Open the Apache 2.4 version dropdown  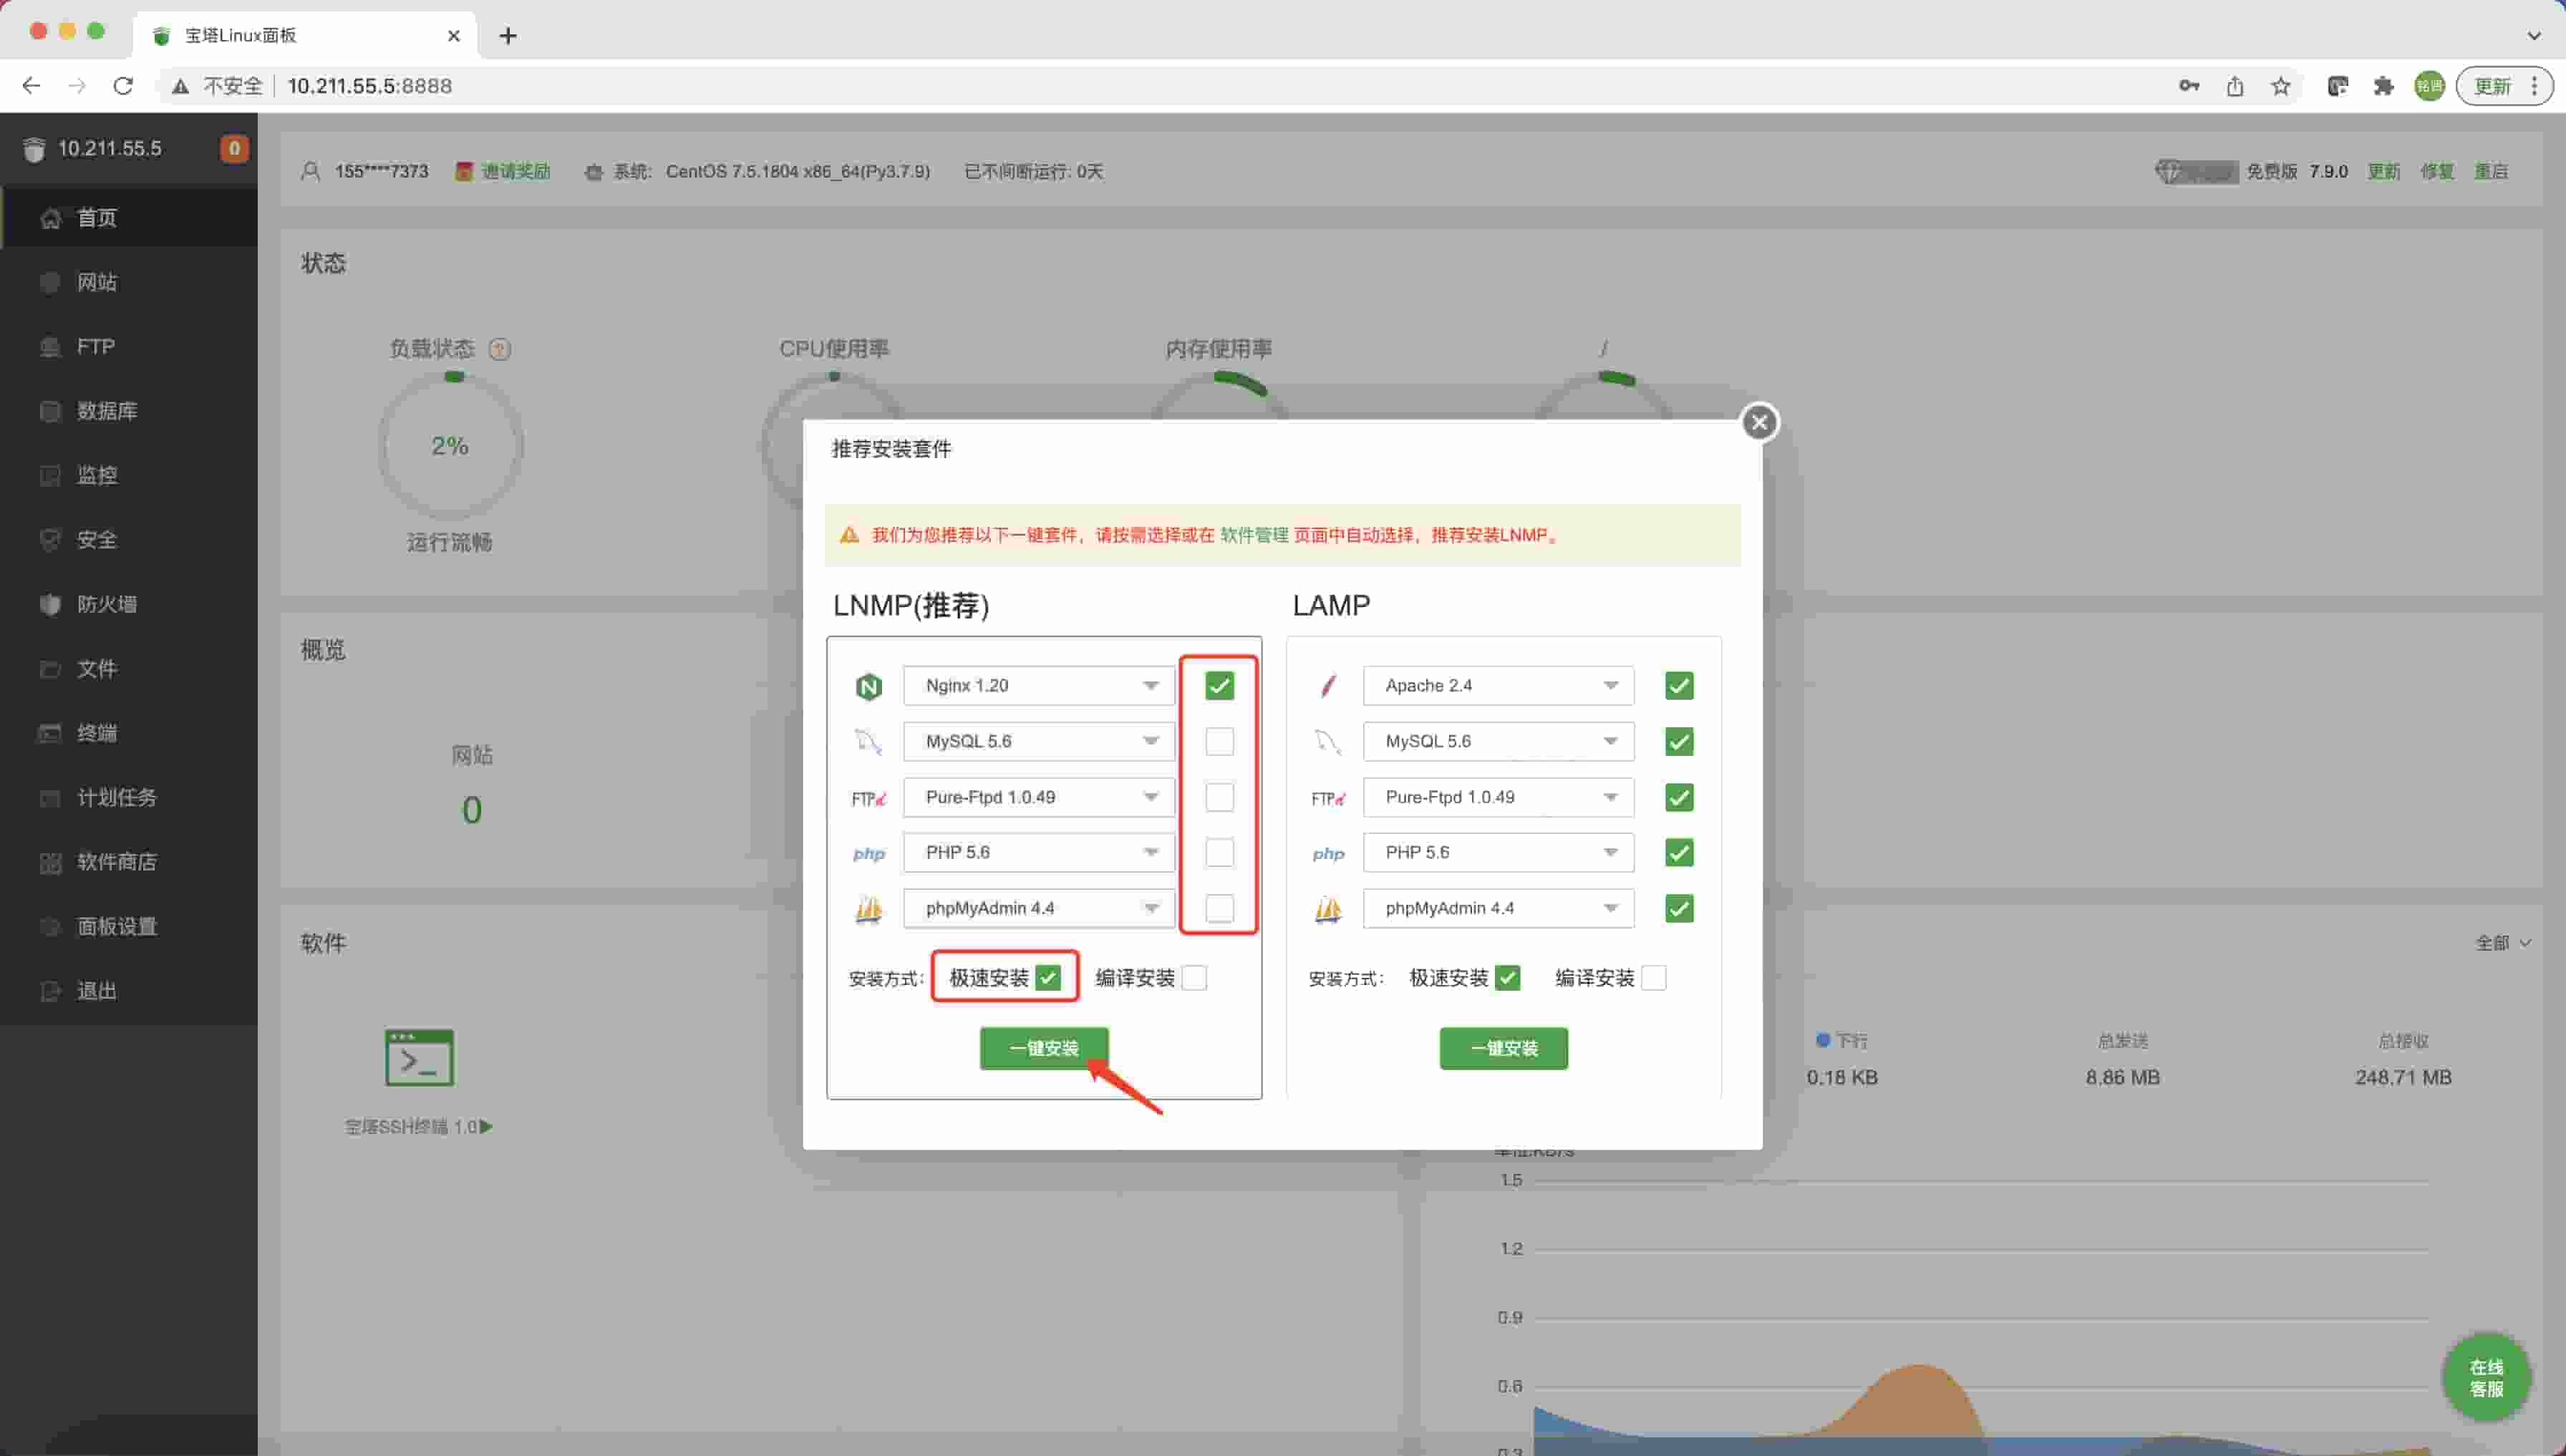(1498, 686)
